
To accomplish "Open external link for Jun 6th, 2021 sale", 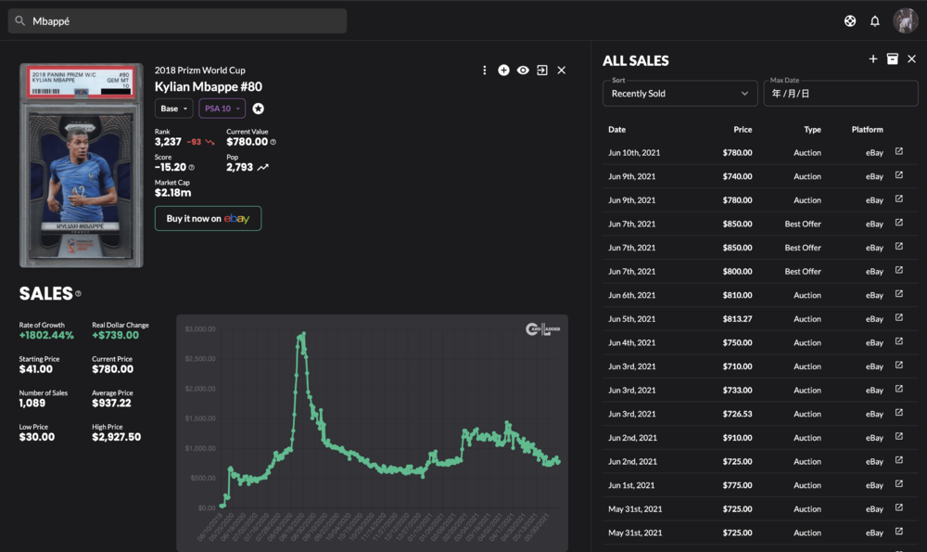I will coord(898,294).
